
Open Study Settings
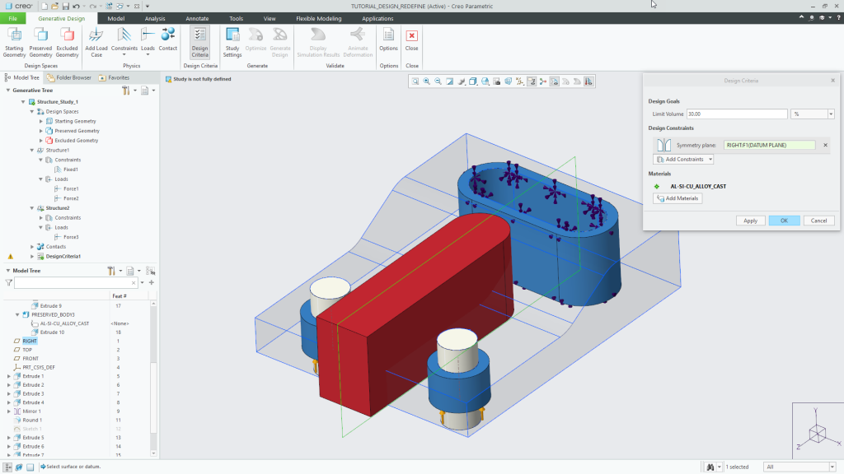[232, 42]
